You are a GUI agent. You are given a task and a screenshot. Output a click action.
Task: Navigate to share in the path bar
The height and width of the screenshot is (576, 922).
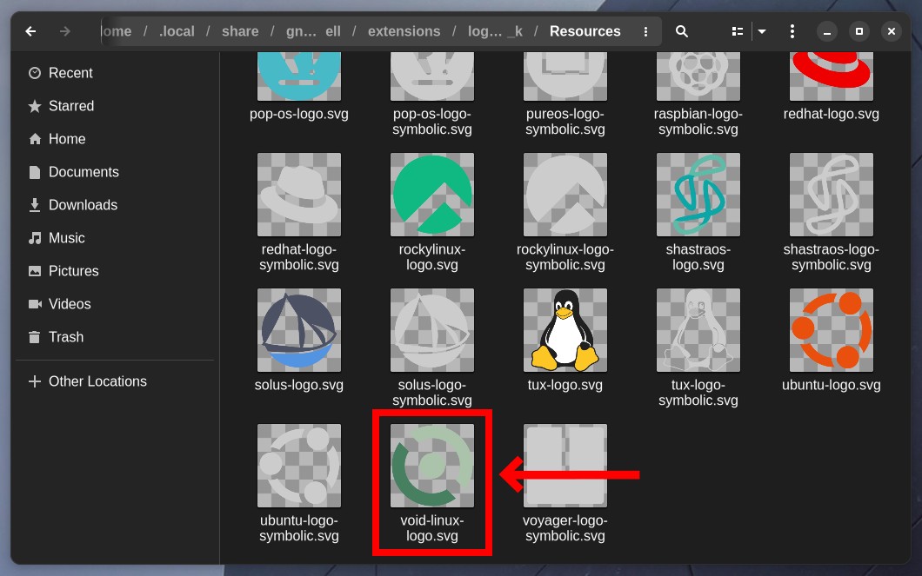coord(240,31)
